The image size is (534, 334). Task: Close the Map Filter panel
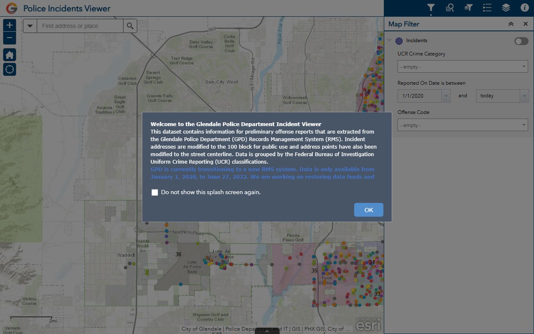coord(526,24)
